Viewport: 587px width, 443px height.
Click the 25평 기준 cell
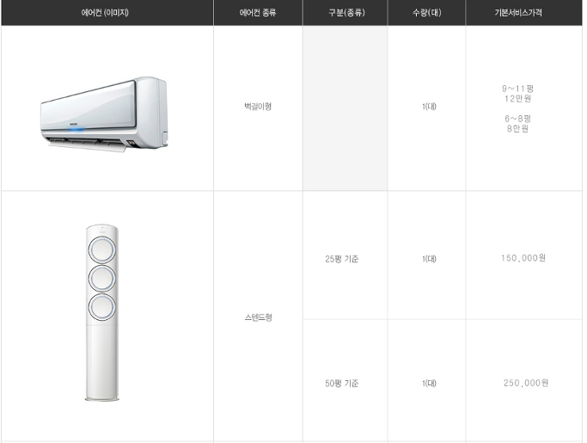tap(342, 259)
